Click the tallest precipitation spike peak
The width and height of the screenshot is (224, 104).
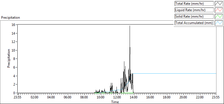[130, 26]
